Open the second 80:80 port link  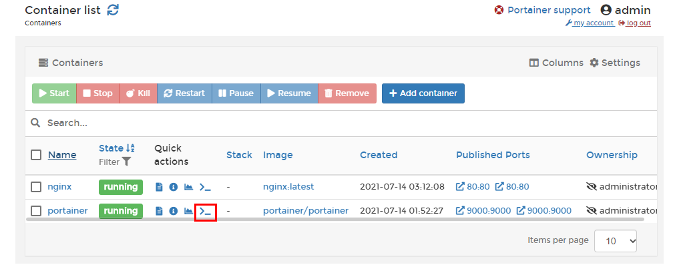[x=512, y=187]
